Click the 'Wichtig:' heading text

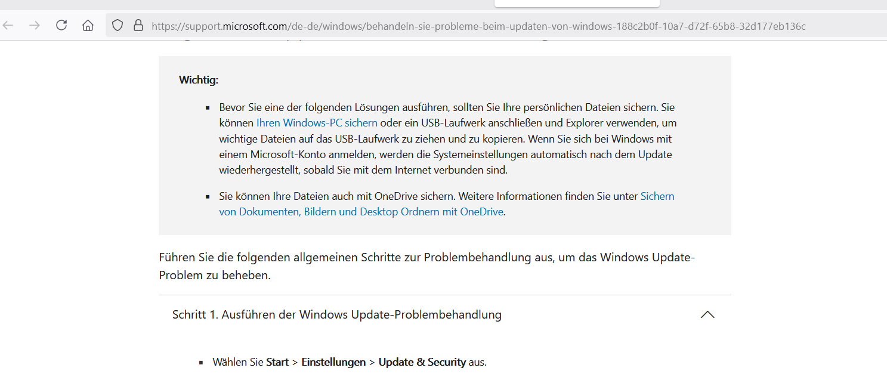(199, 80)
